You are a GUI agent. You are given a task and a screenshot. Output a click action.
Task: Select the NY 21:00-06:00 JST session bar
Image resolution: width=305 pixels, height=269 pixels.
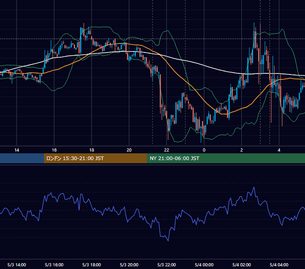coord(226,158)
